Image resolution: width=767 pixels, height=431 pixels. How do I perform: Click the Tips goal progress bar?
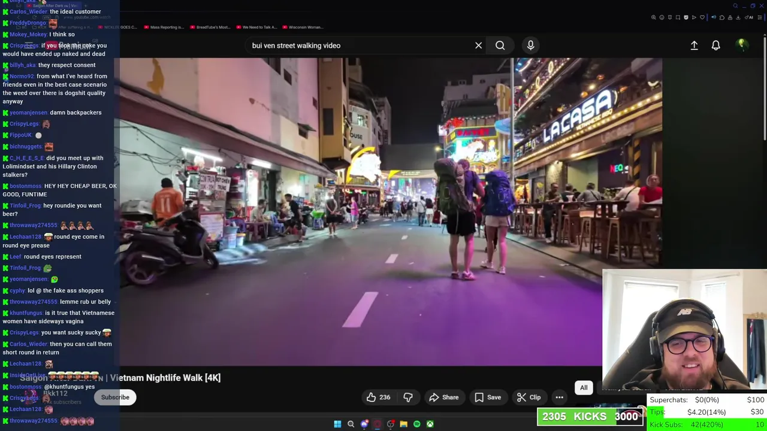click(x=706, y=412)
